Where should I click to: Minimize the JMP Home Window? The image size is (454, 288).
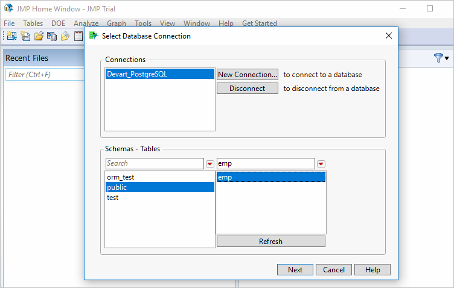(403, 8)
